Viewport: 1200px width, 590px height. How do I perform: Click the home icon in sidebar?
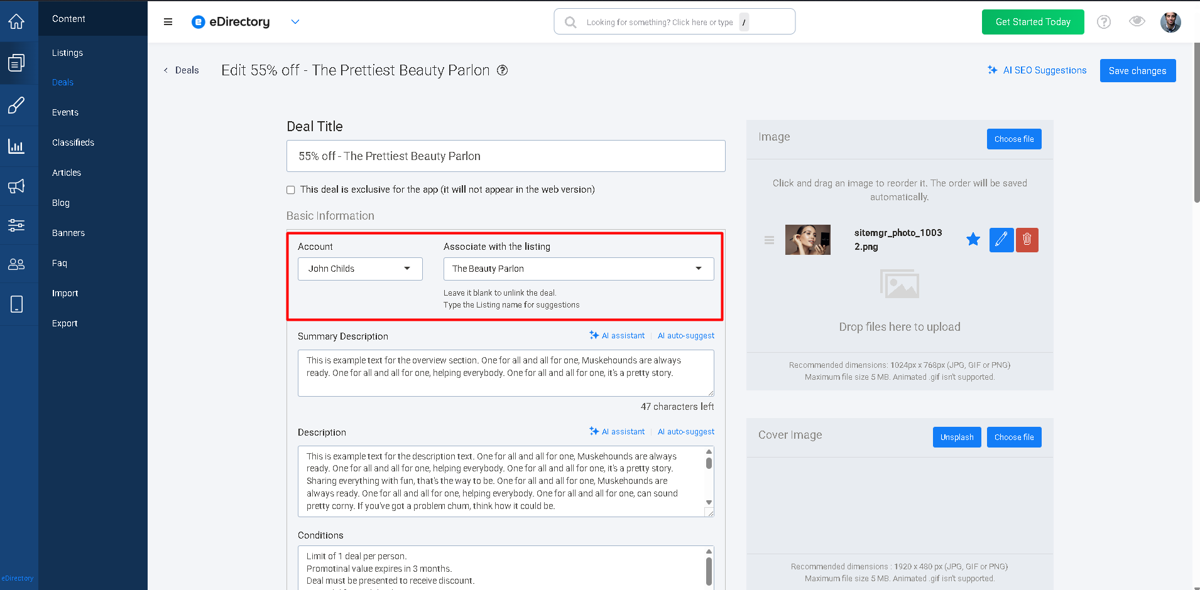click(x=16, y=21)
